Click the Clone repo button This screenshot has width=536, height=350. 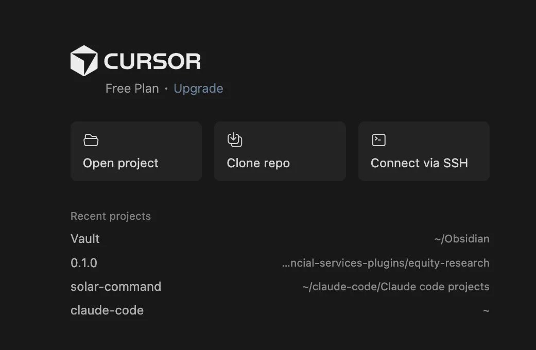click(x=280, y=151)
